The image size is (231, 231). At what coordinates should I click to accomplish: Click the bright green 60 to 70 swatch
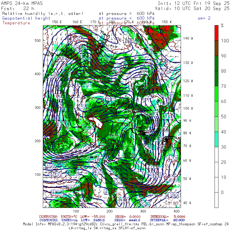pos(216,93)
